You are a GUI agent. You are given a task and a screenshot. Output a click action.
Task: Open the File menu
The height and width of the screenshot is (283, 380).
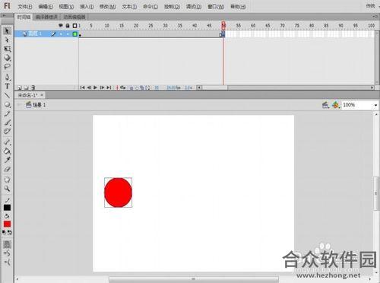point(25,7)
